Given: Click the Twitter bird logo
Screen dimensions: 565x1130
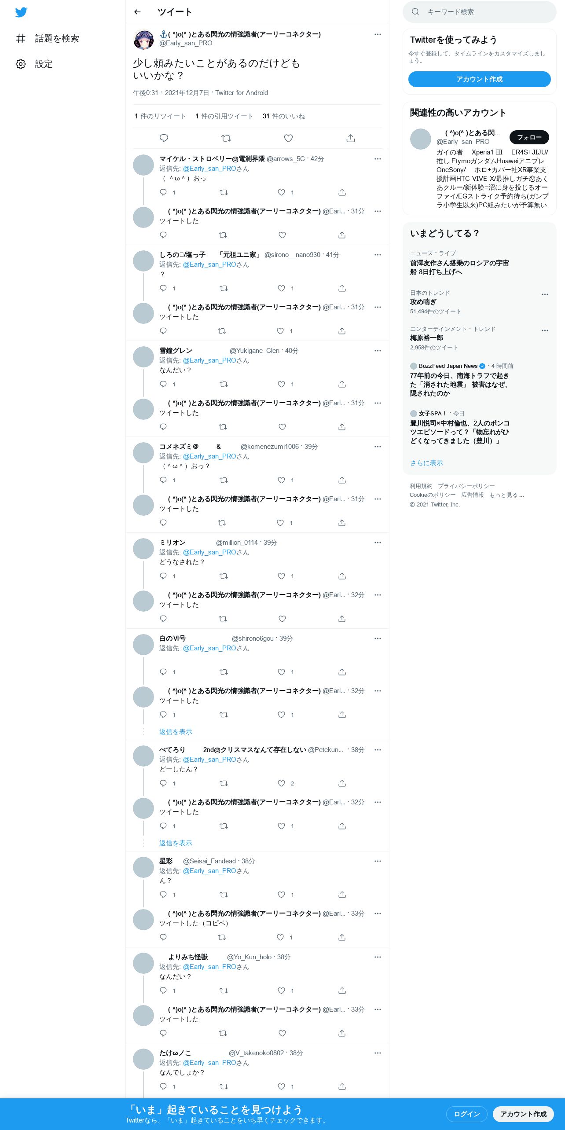Looking at the screenshot, I should pos(21,12).
